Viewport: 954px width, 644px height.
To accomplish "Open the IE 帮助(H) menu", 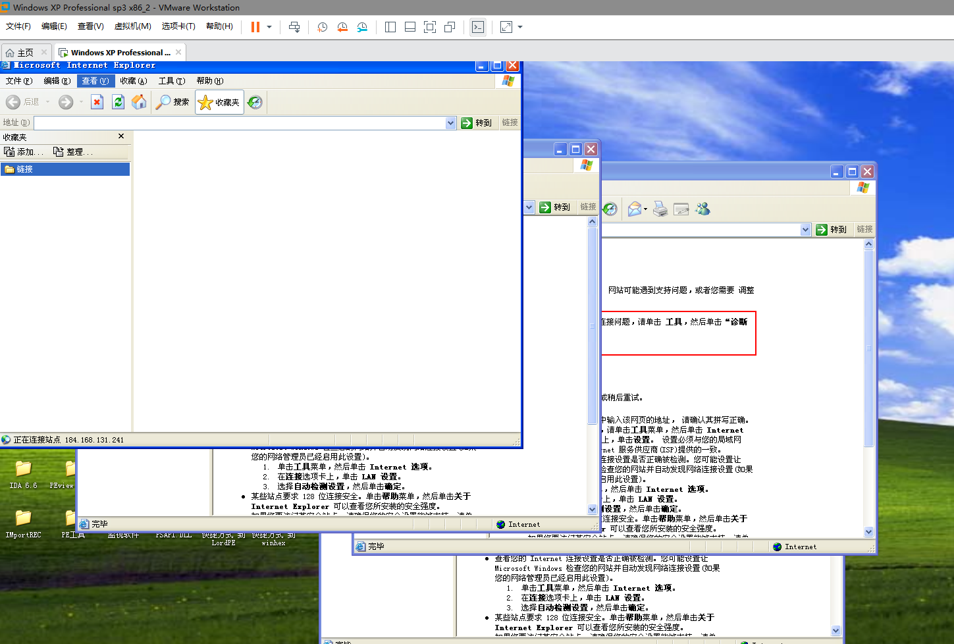I will pyautogui.click(x=210, y=80).
